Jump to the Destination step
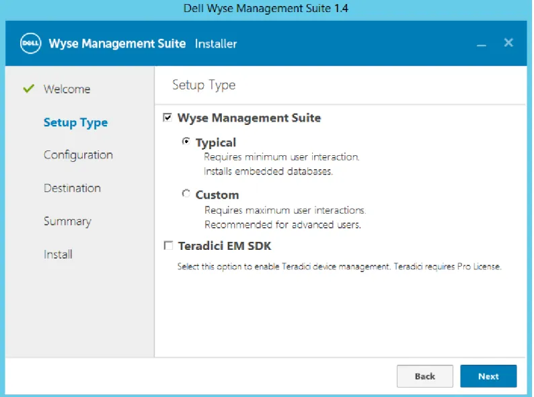 click(x=72, y=188)
